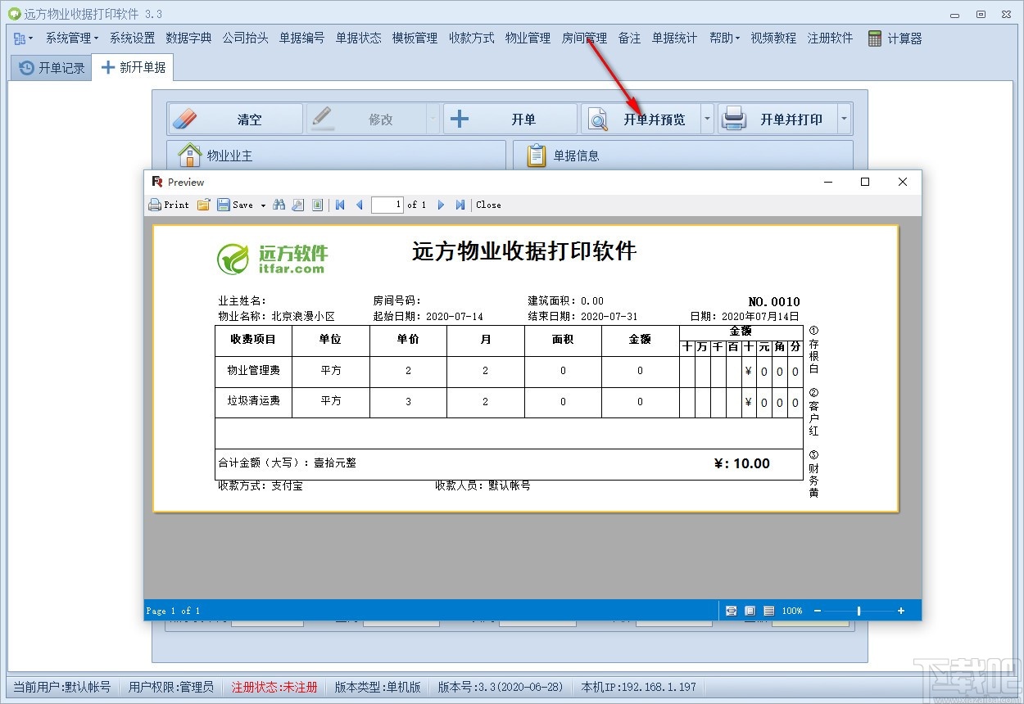Click the Find binoculars icon in preview
The image size is (1024, 704).
[279, 205]
